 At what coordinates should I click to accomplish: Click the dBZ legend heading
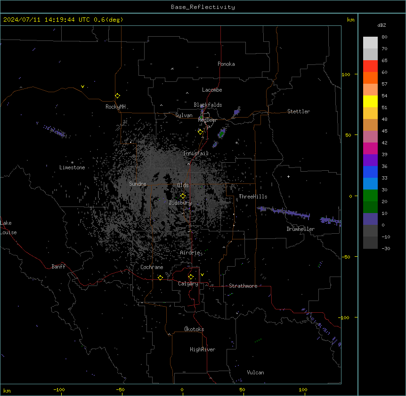[x=382, y=25]
